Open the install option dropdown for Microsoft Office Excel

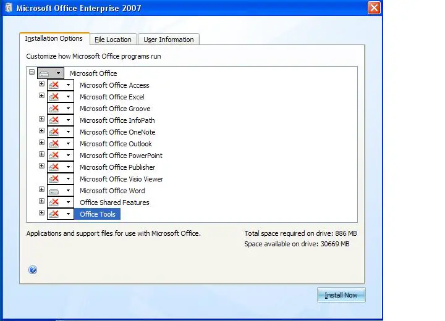pos(68,97)
